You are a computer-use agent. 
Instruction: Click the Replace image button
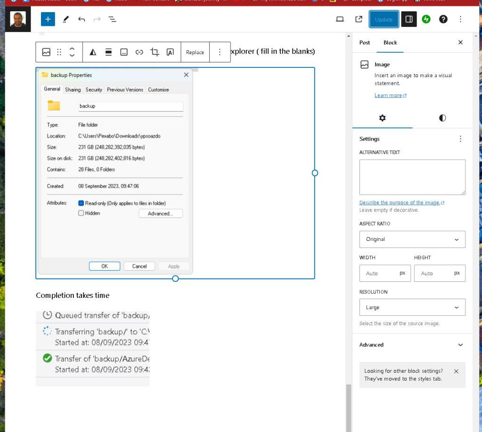[x=195, y=52]
